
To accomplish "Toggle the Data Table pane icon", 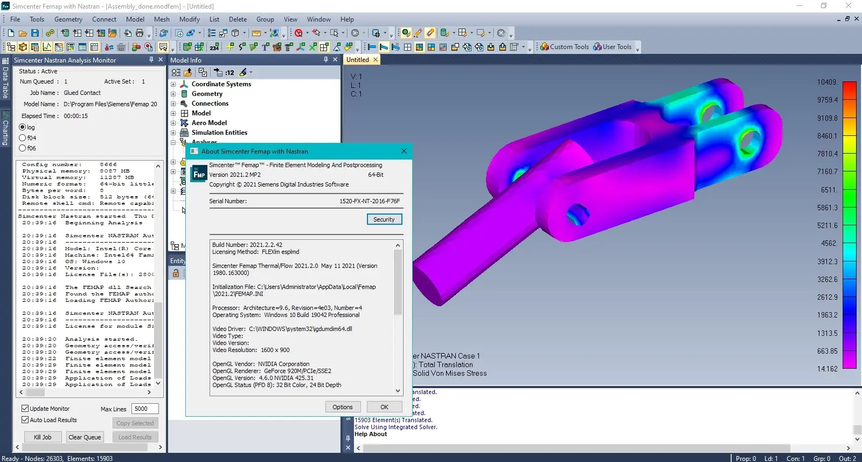I will pyautogui.click(x=94, y=47).
